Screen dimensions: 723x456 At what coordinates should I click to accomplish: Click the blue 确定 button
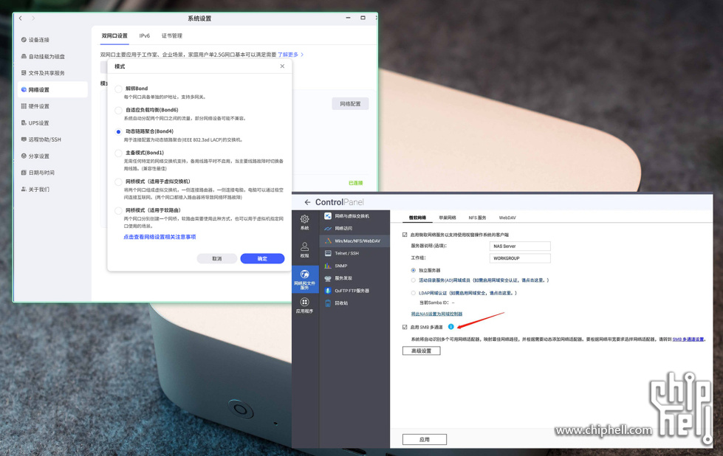(262, 259)
